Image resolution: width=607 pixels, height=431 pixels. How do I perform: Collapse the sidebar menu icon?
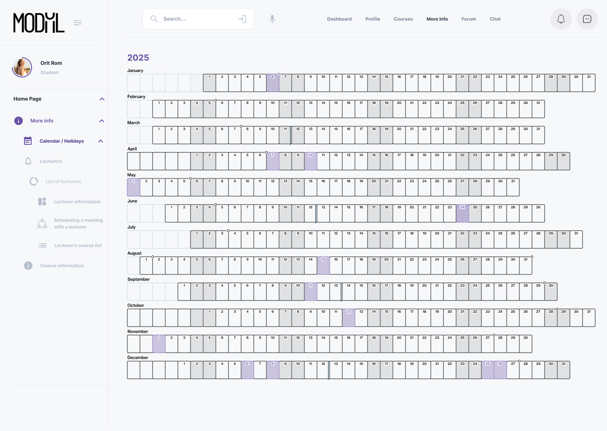tap(78, 23)
